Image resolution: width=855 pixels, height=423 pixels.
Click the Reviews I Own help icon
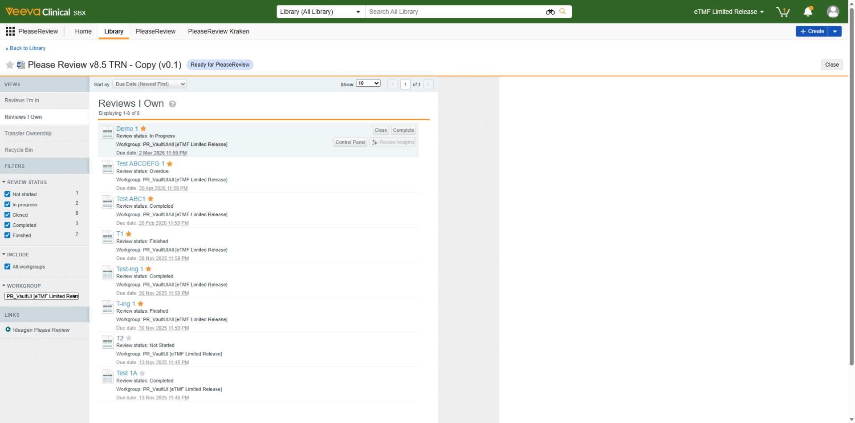click(172, 104)
